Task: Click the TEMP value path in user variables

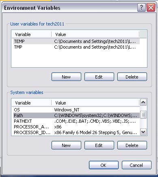Action: point(95,41)
